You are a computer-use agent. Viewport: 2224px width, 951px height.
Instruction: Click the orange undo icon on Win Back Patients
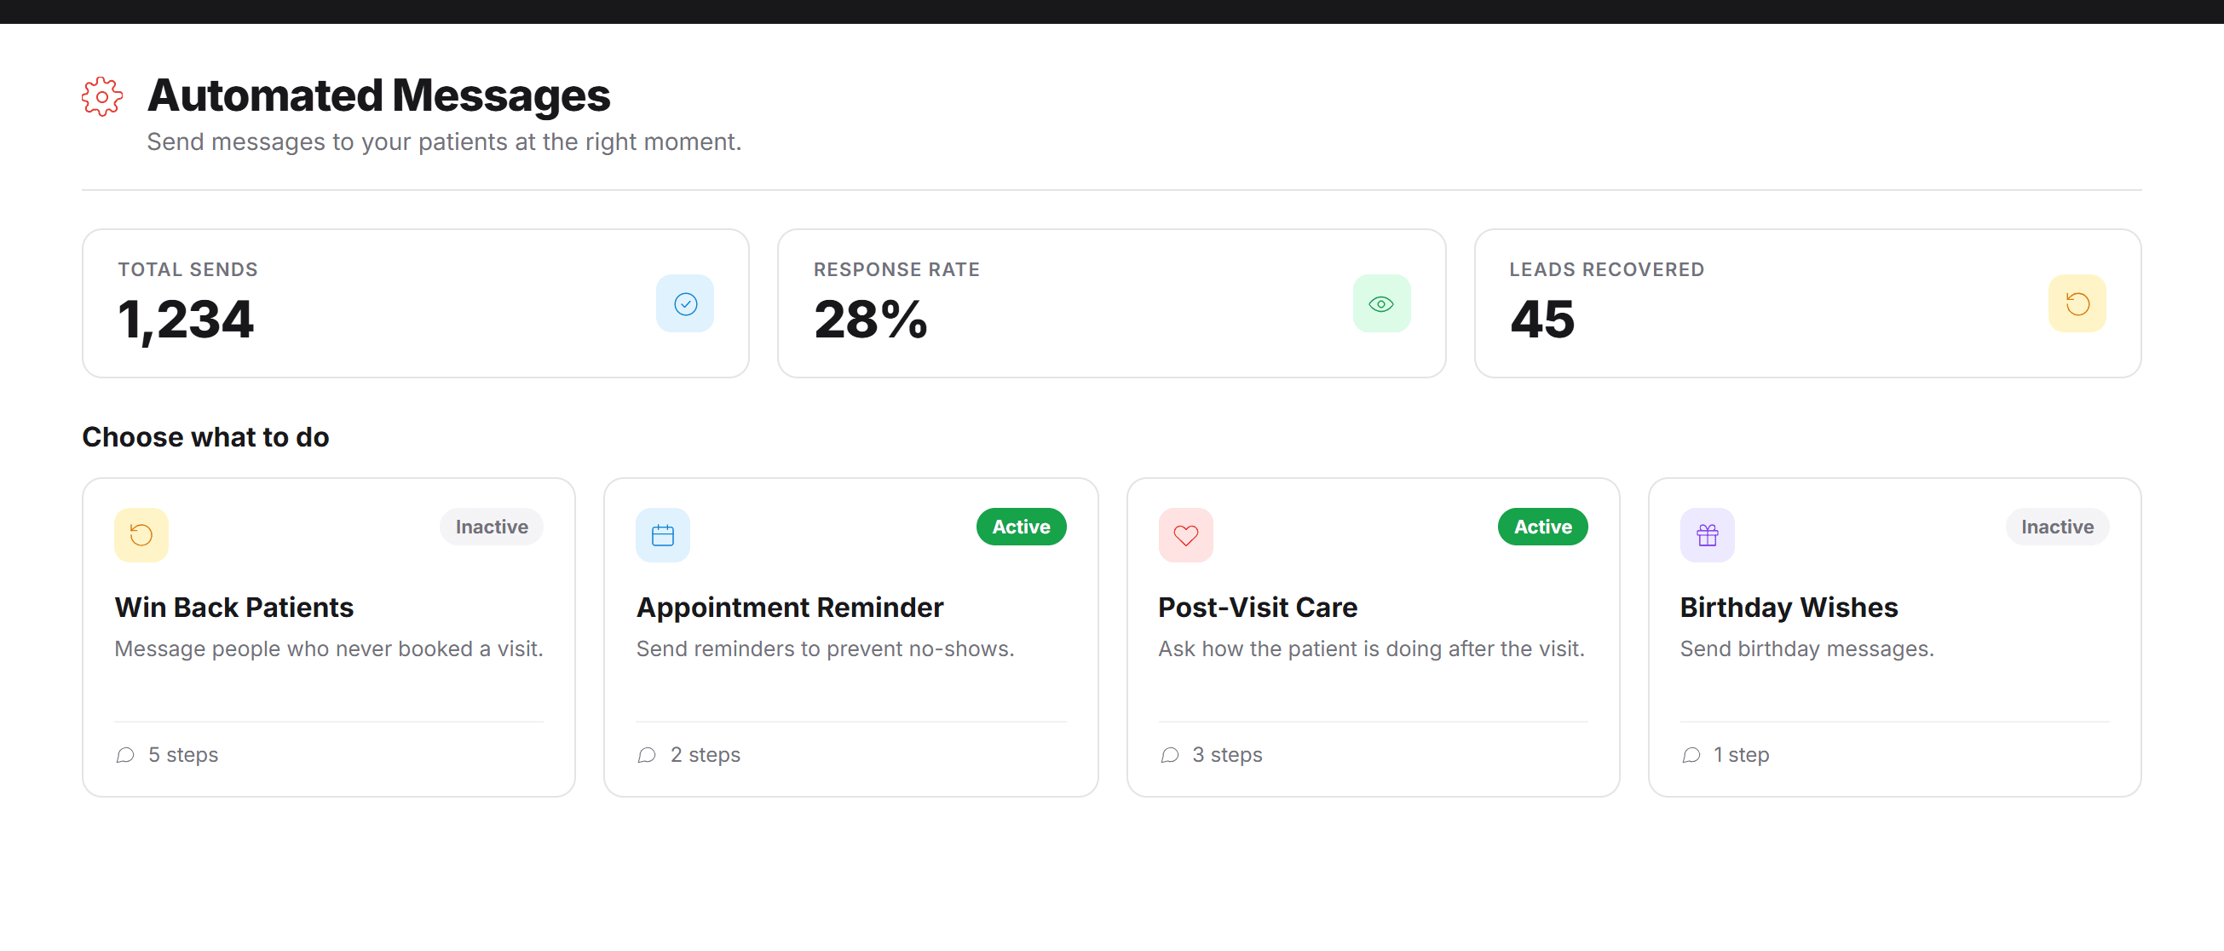click(141, 535)
